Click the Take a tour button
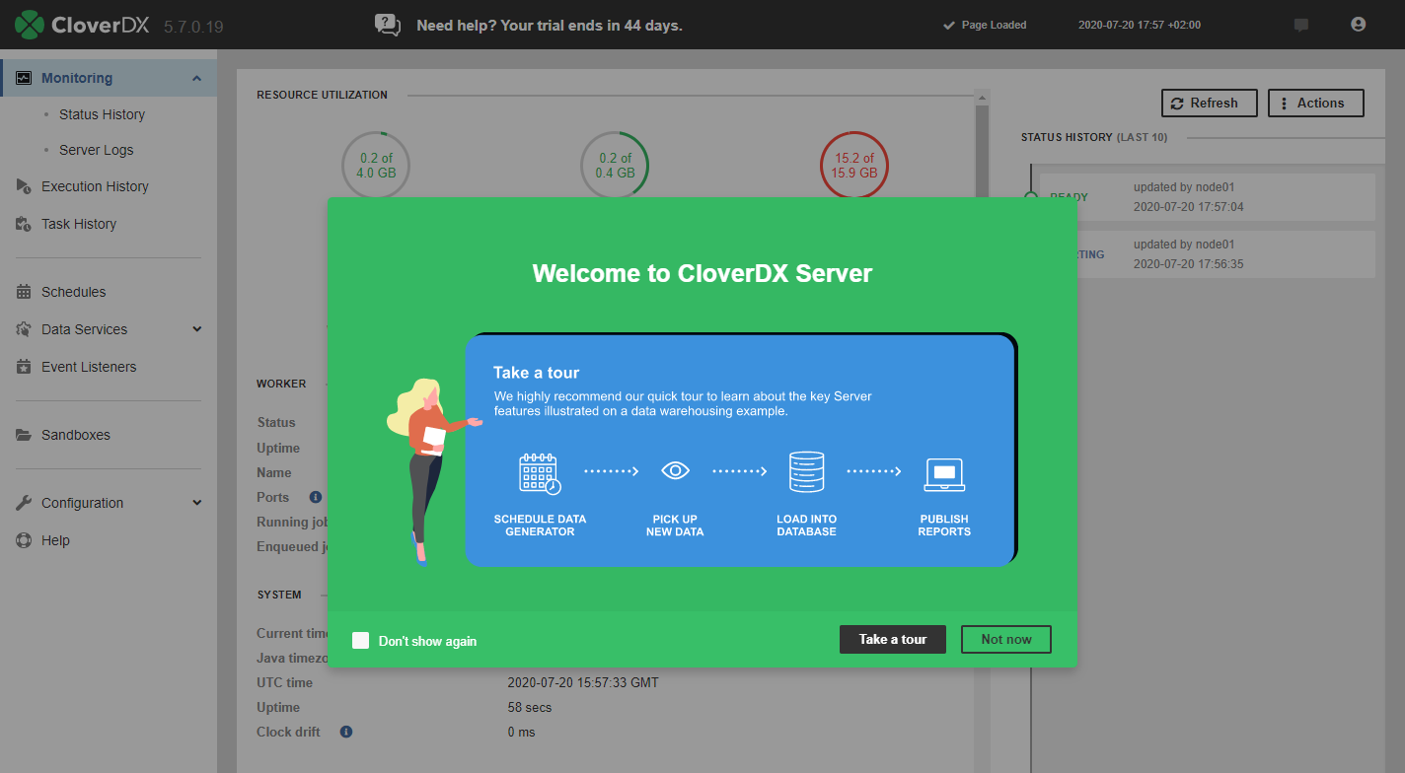This screenshot has height=773, width=1405. [893, 639]
